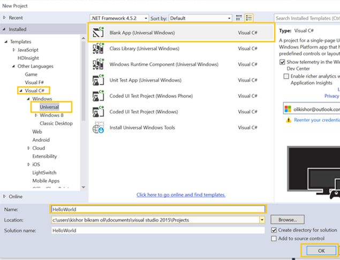The height and width of the screenshot is (260, 340).
Task: Click the Install Universal Windows Tools icon
Action: (98, 127)
